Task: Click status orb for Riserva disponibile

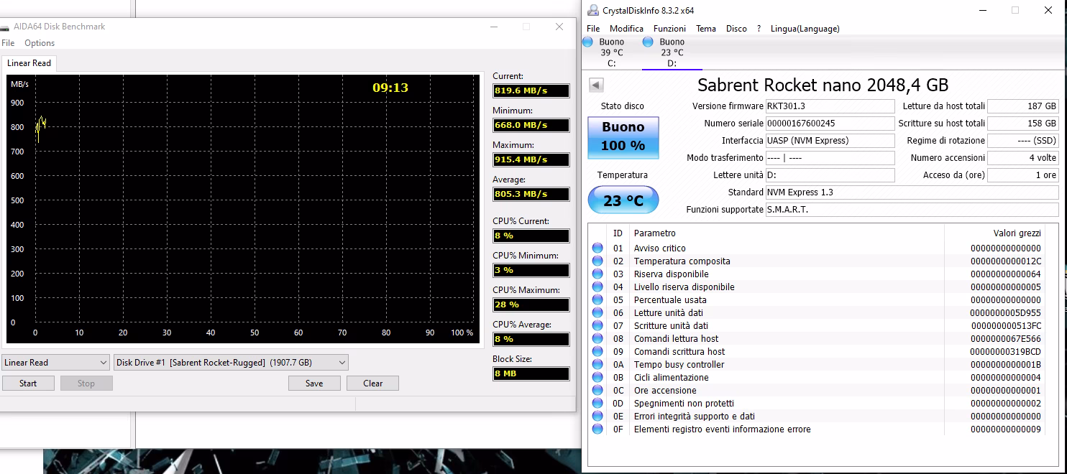Action: [x=597, y=274]
